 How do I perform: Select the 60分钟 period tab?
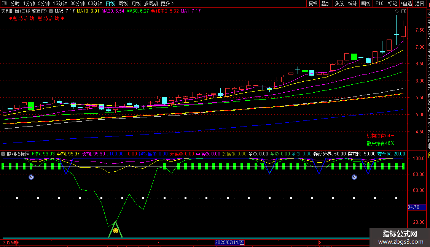(x=95, y=3)
